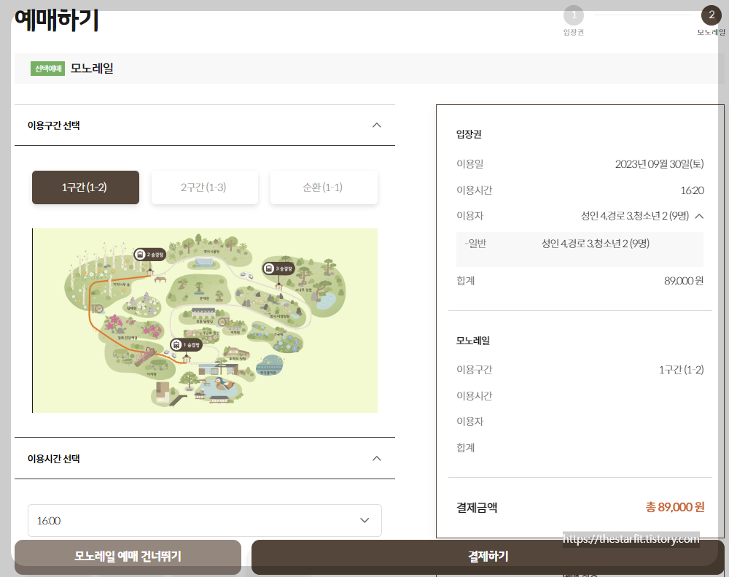Click the 모노레일 예매 건너뛰기 skip button

128,557
